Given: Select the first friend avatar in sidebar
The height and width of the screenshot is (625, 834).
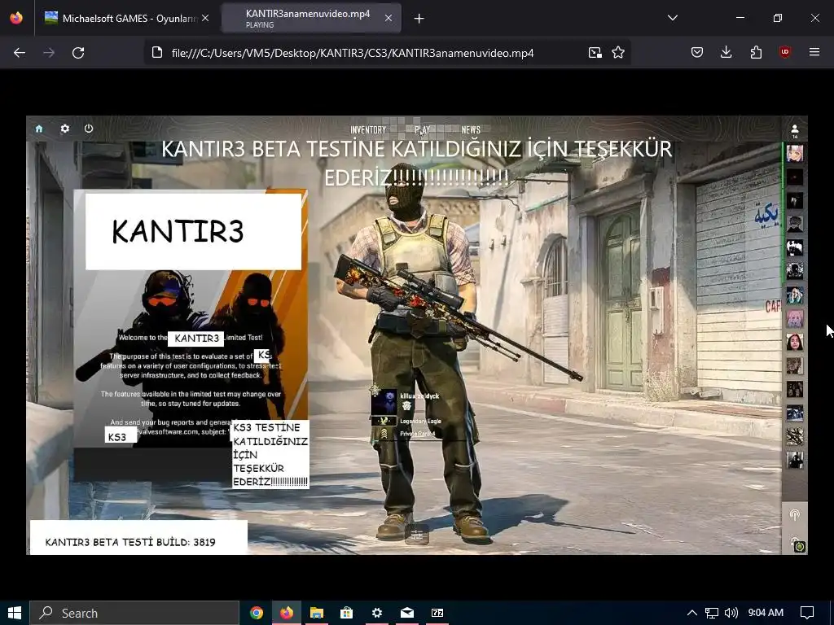Looking at the screenshot, I should (795, 154).
